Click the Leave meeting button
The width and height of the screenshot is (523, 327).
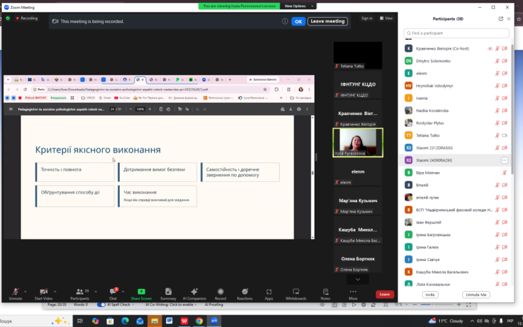328,22
